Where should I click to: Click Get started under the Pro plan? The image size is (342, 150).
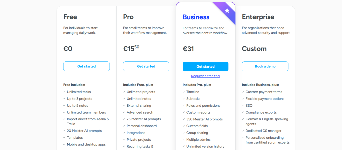146,66
